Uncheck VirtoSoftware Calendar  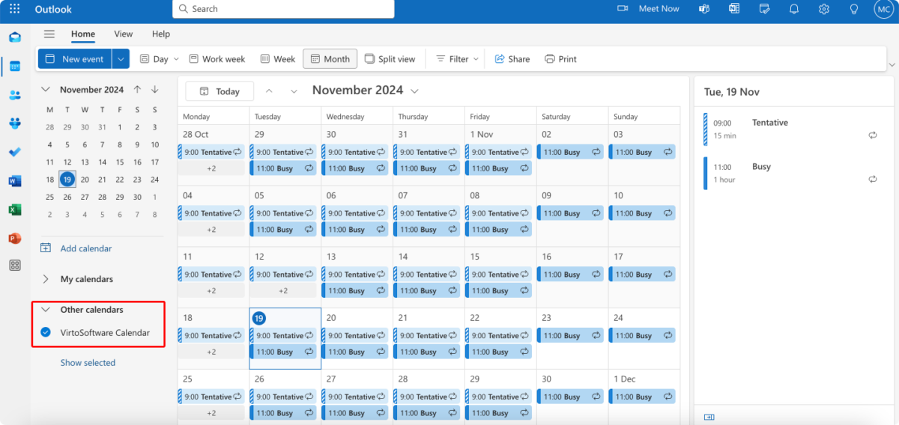[x=46, y=332]
